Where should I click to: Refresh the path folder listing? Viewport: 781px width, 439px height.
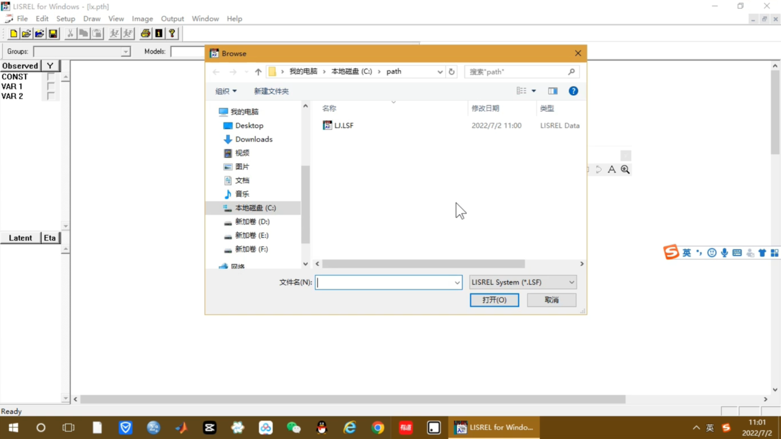click(x=452, y=72)
